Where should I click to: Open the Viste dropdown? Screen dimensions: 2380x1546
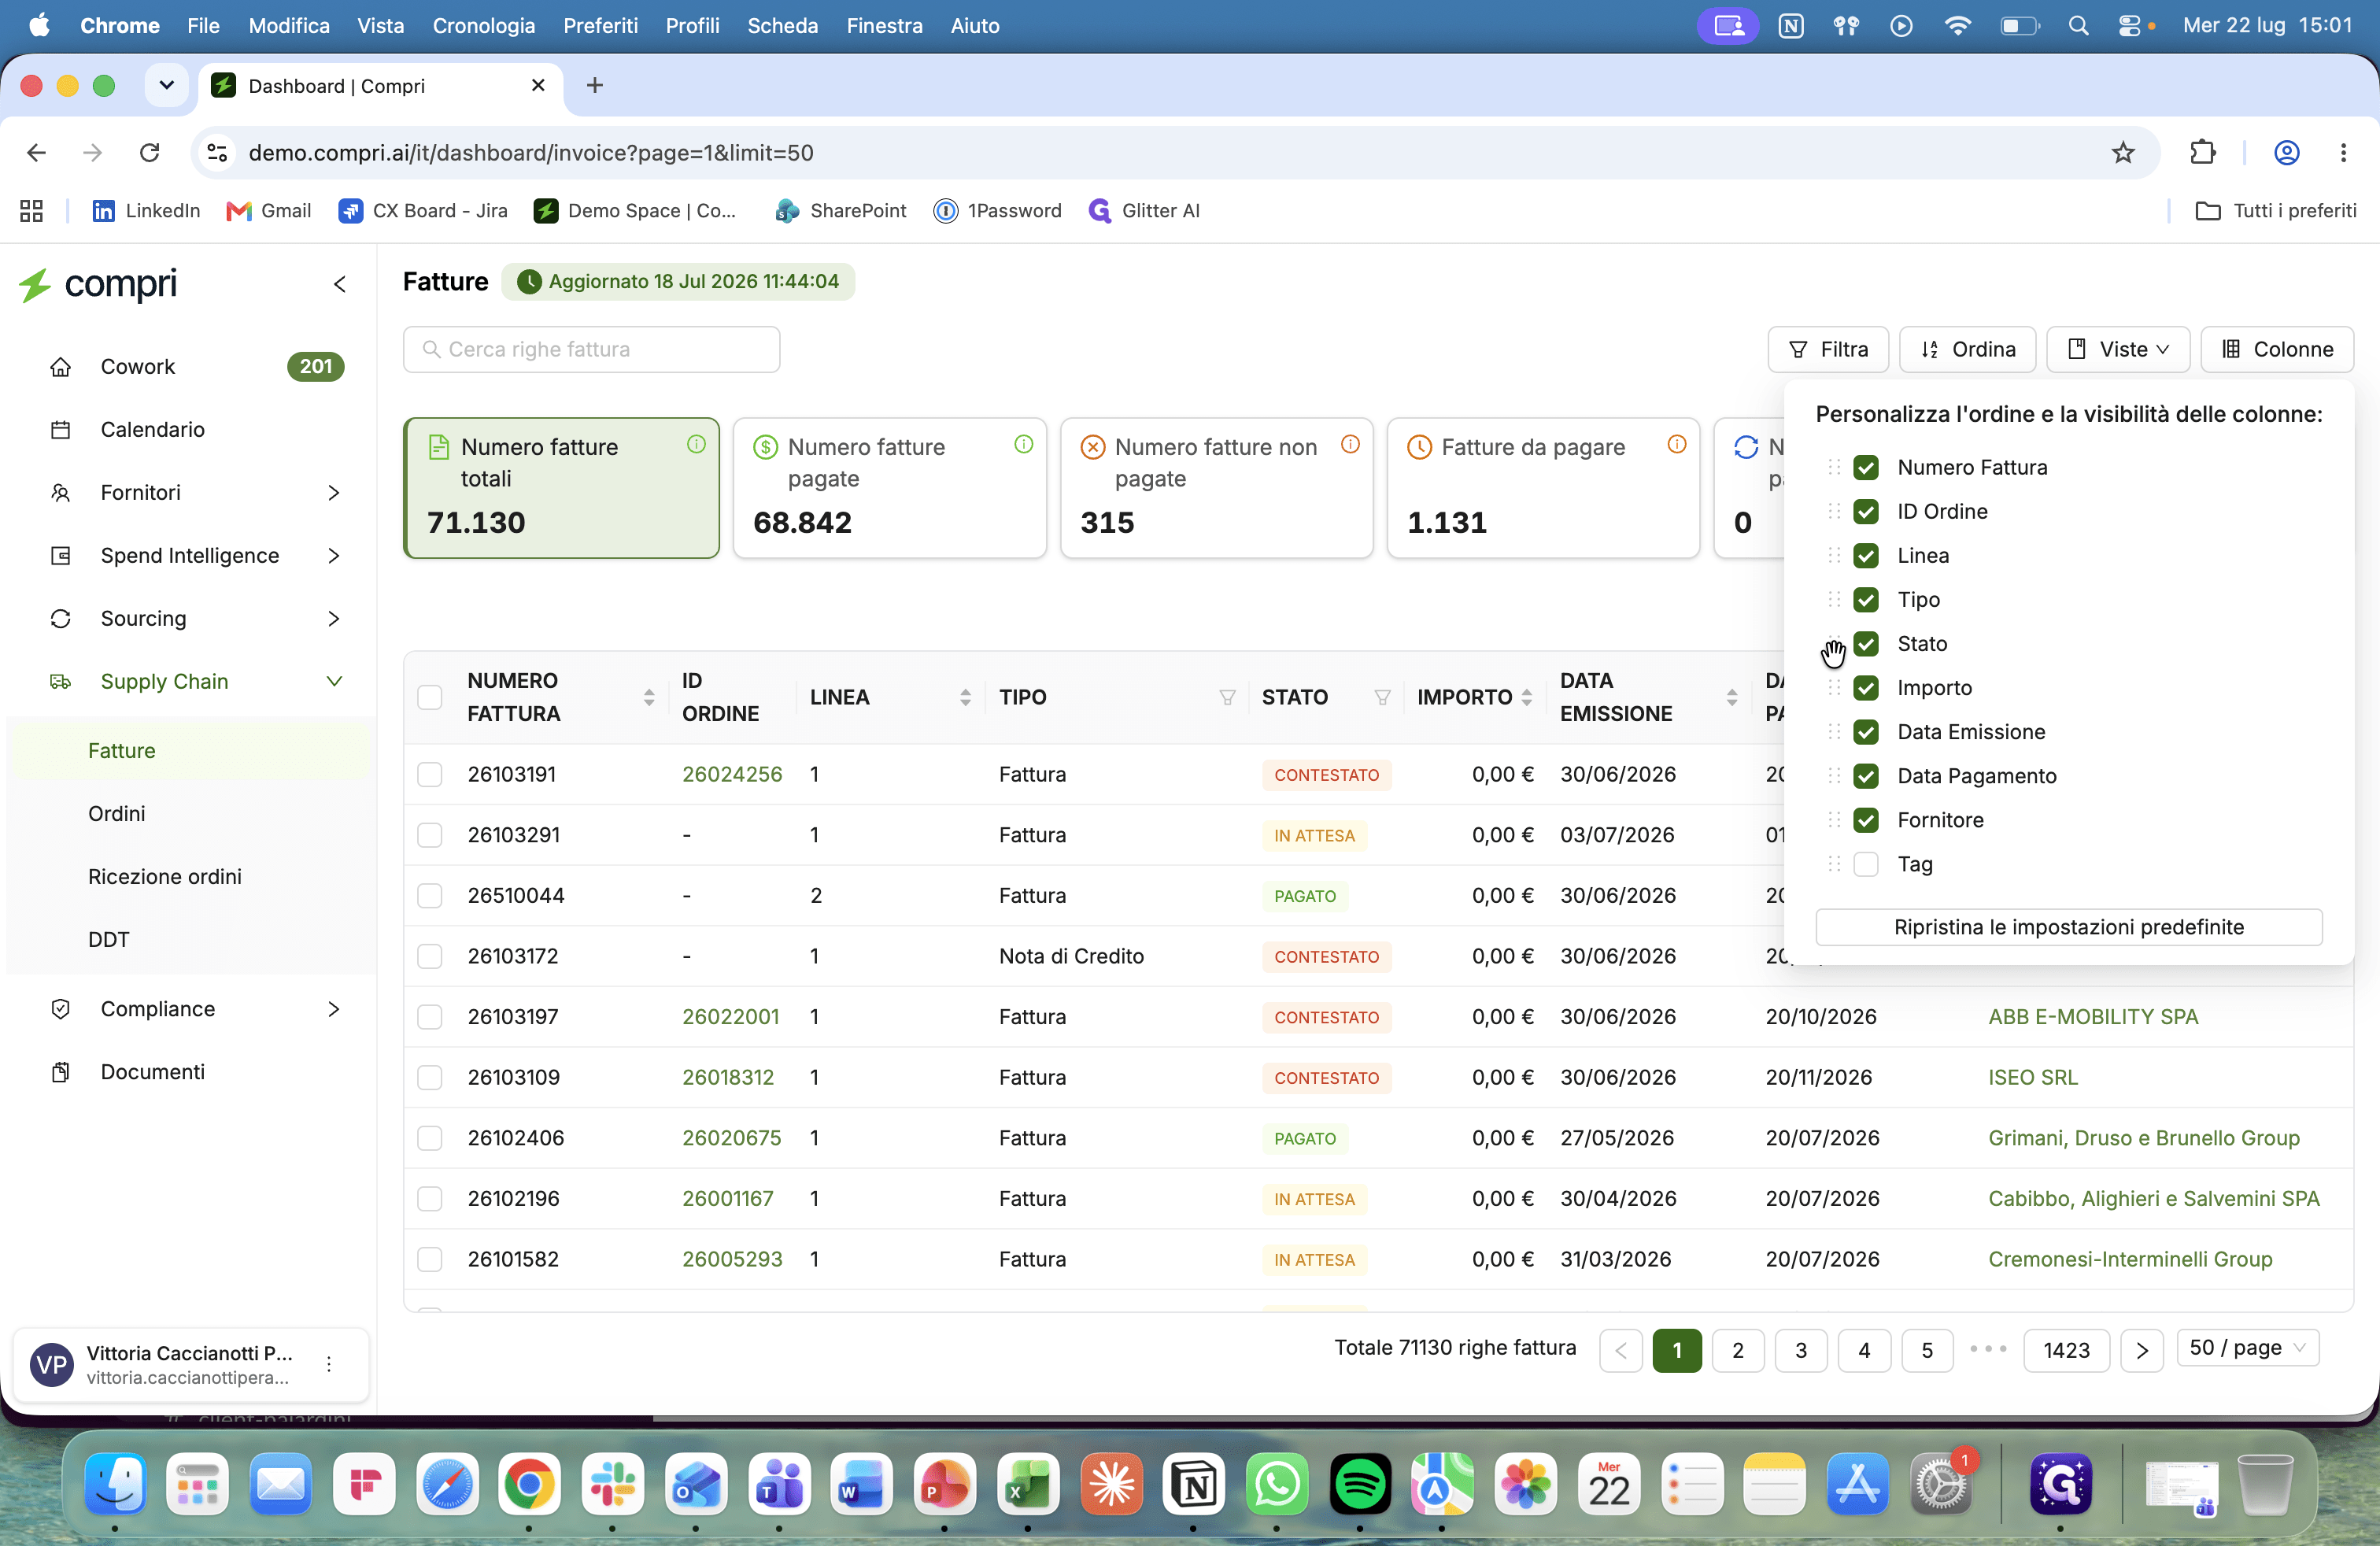pyautogui.click(x=2118, y=349)
